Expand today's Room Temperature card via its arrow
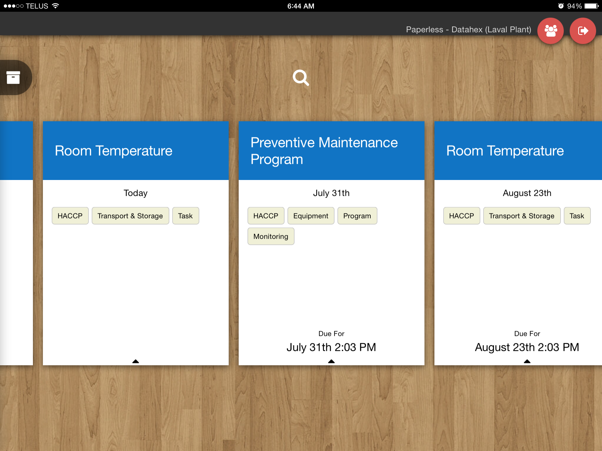This screenshot has height=451, width=602. (x=136, y=361)
